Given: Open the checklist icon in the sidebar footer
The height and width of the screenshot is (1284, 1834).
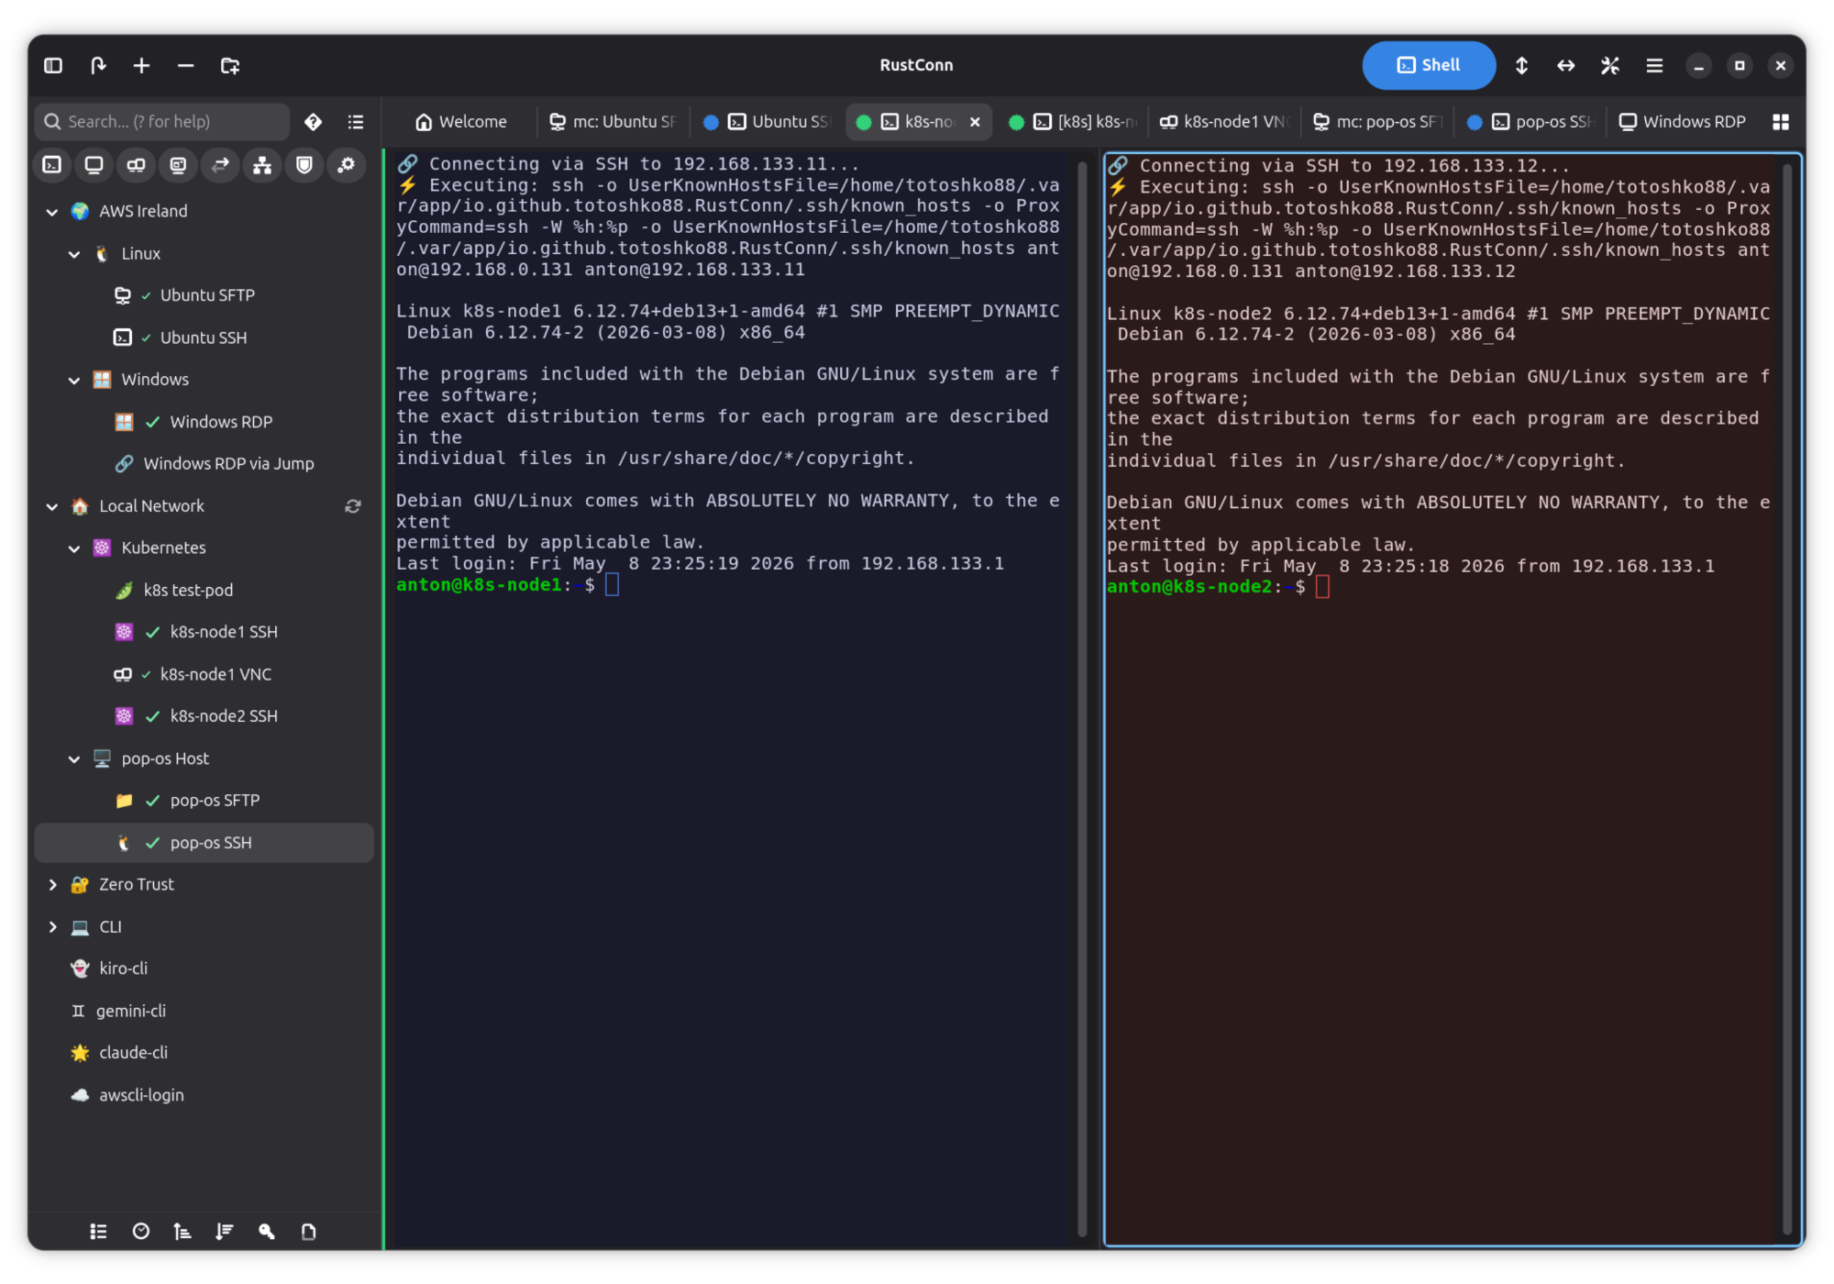Looking at the screenshot, I should pyautogui.click(x=98, y=1232).
